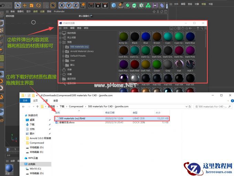Open viewport 过滤 menu
The width and height of the screenshot is (234, 176).
coord(42,11)
